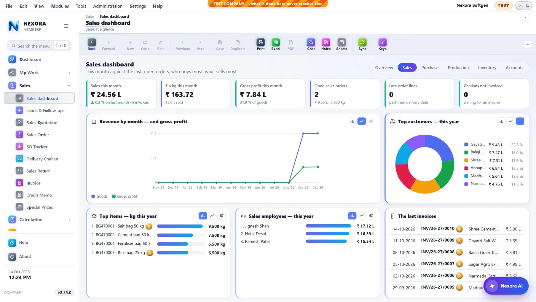Click the Gross profit legend swatch

tap(114, 196)
